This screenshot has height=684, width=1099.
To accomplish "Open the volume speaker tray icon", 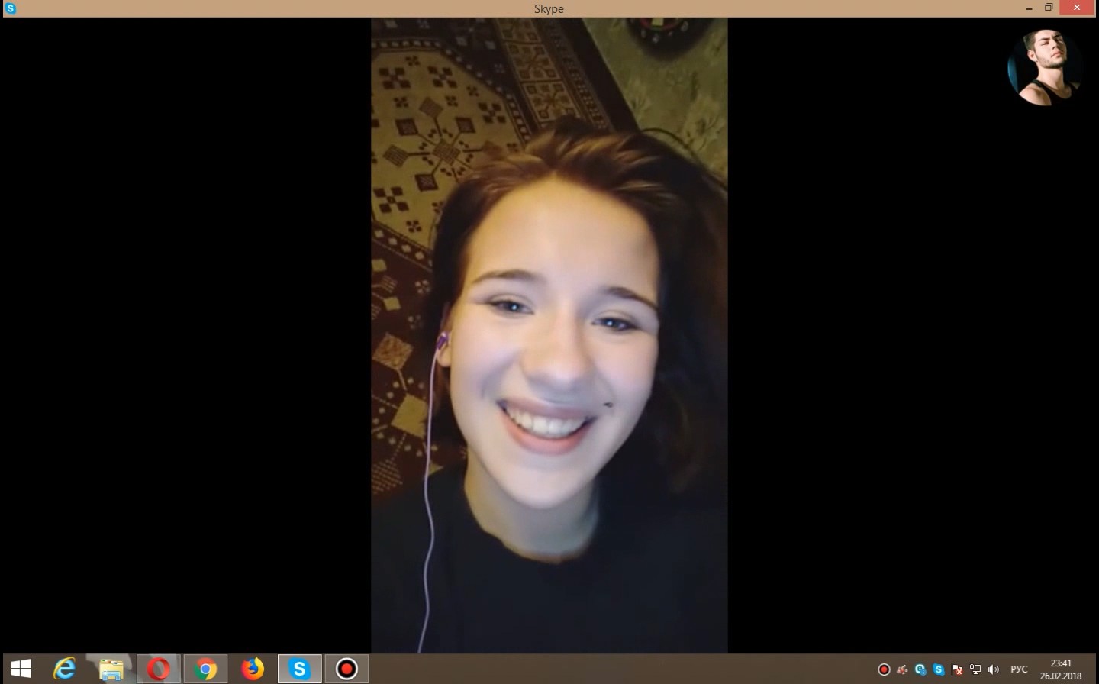I will pyautogui.click(x=994, y=669).
